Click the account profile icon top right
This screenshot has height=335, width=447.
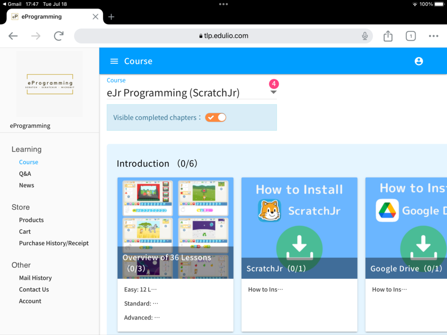pos(419,61)
